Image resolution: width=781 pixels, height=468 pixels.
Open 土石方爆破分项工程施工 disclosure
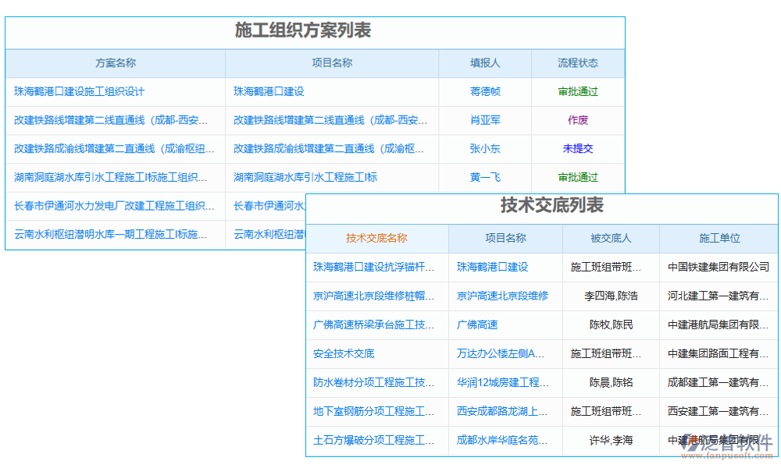pos(375,440)
